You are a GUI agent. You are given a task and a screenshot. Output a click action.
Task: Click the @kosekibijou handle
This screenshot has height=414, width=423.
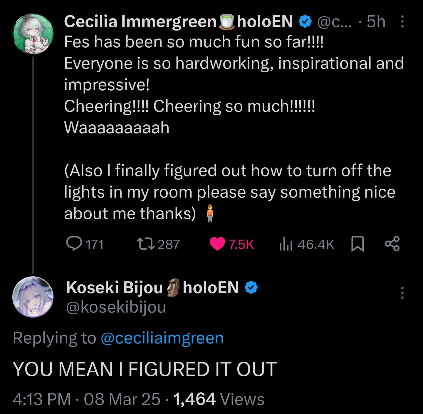coord(116,307)
